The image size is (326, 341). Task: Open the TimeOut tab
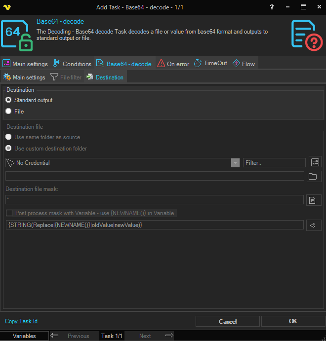211,64
